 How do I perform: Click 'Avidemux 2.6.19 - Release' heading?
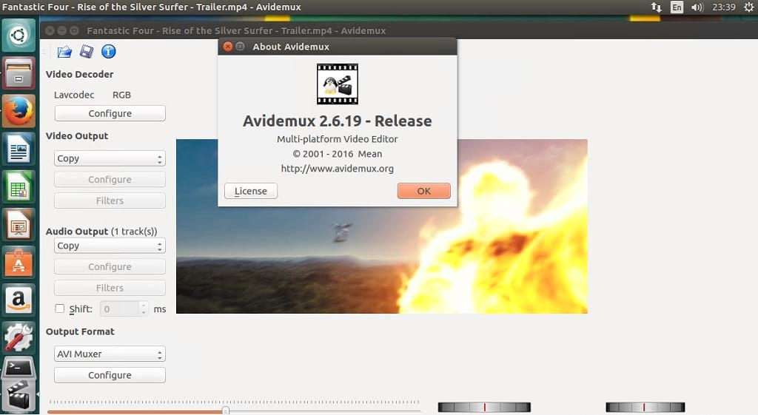(338, 121)
